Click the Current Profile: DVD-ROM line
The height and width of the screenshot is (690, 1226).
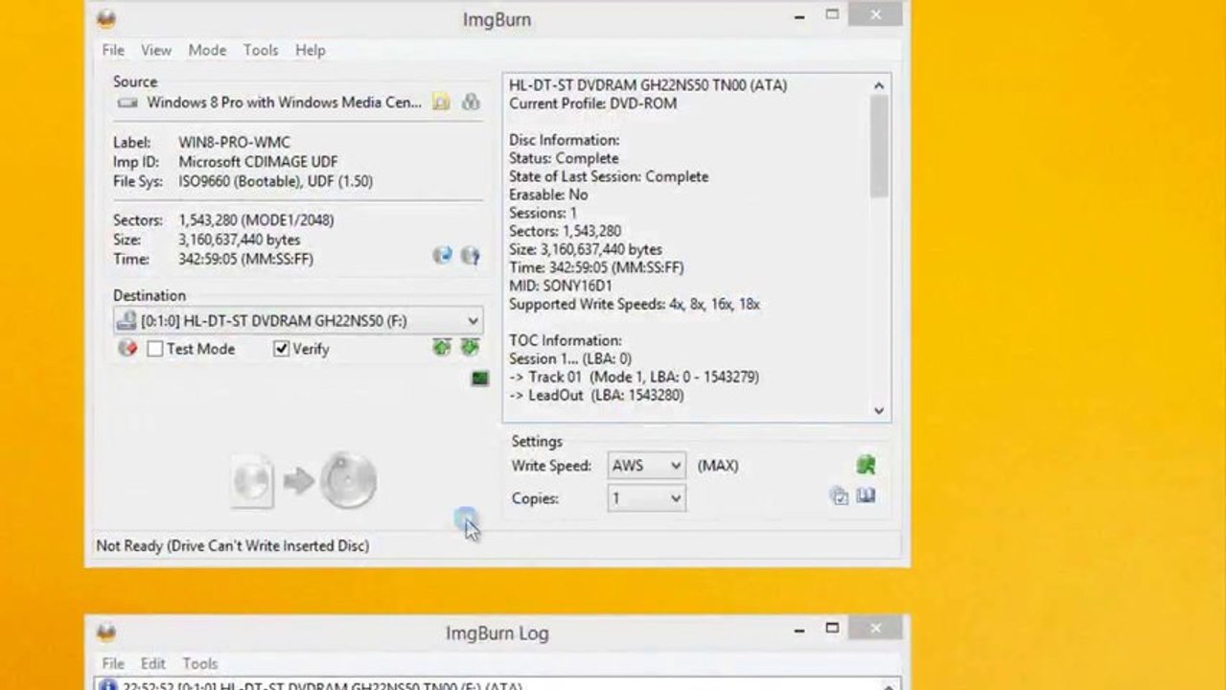pos(593,103)
